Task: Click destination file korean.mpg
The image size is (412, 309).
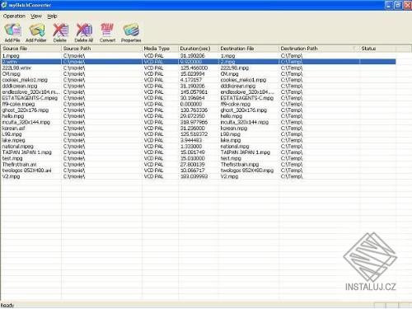Action: click(234, 129)
